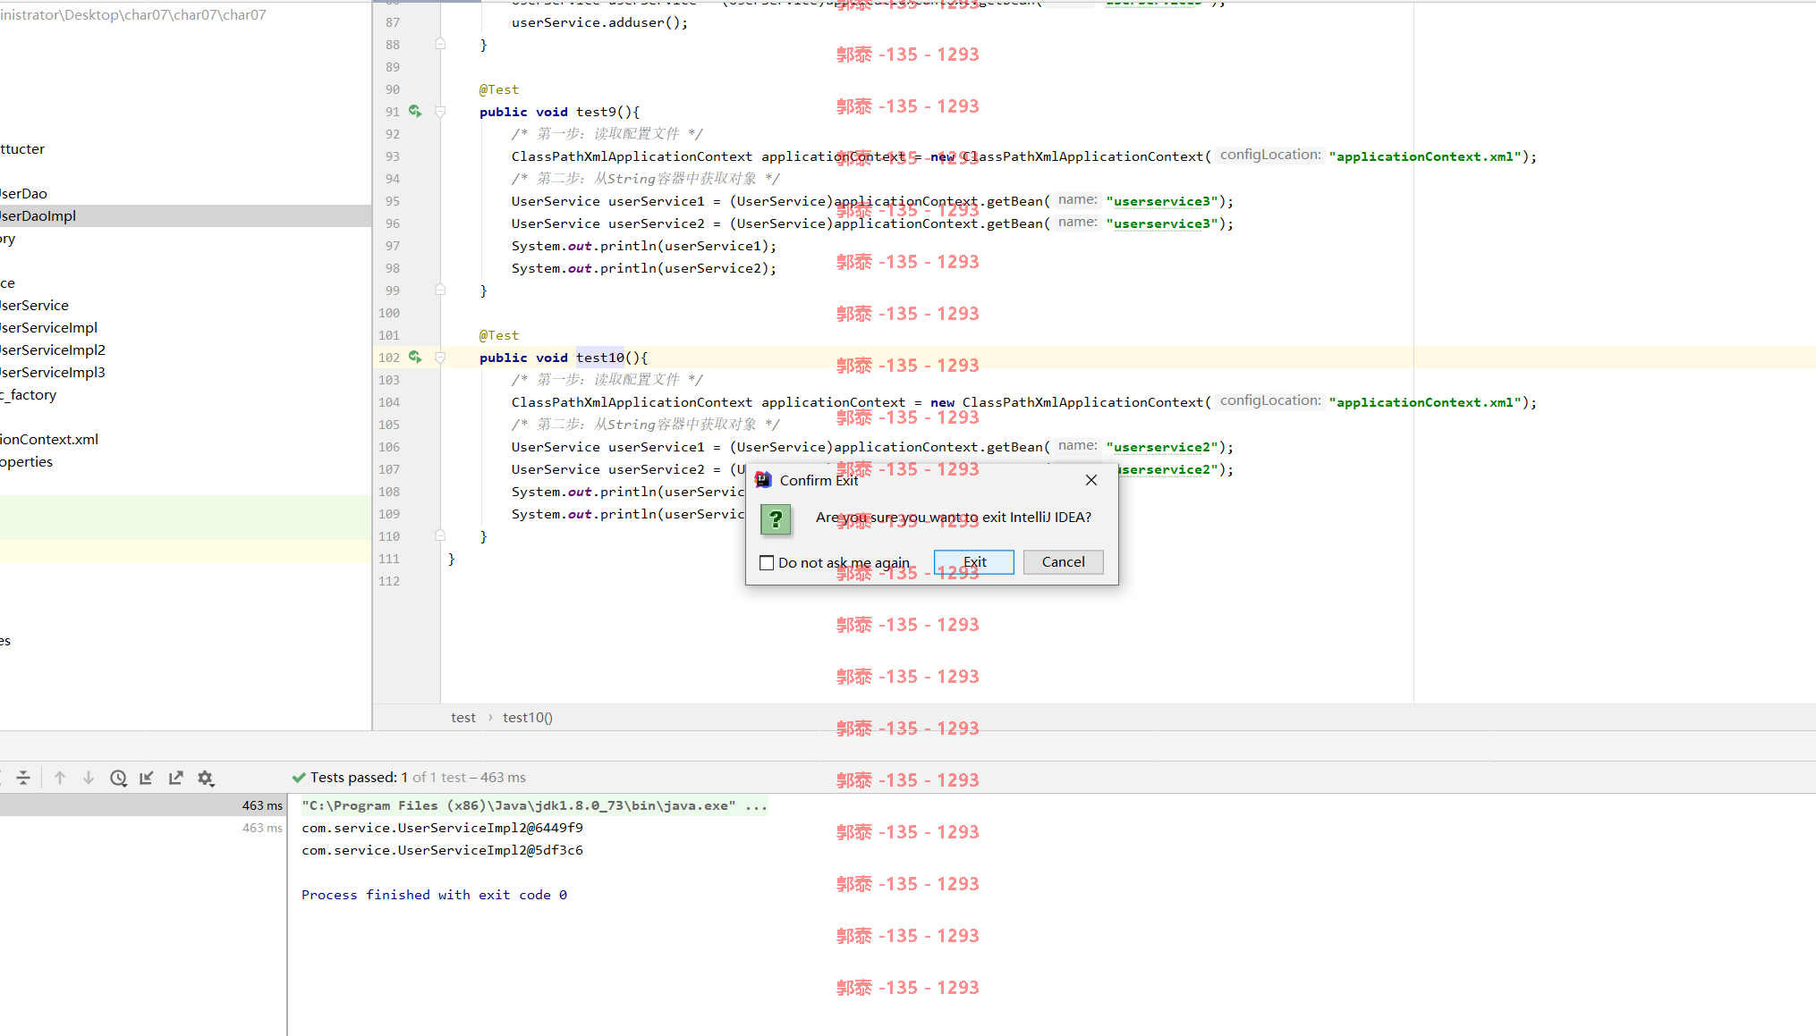Toggle the fold end marker at line 99
This screenshot has height=1036, width=1816.
point(440,290)
